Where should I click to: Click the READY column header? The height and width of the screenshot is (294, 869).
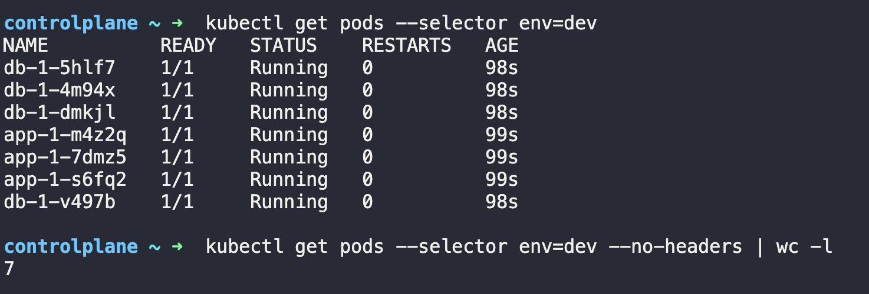pyautogui.click(x=189, y=46)
